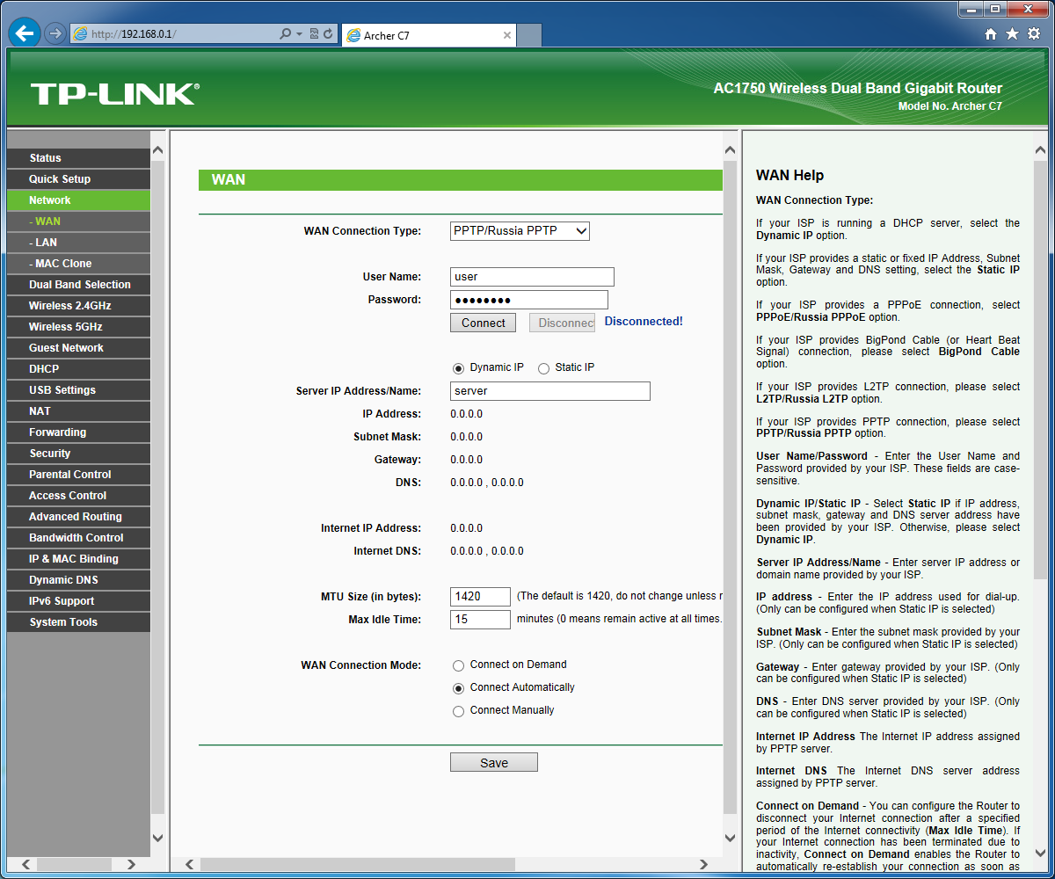Open the Guest Network menu
1055x879 pixels.
click(78, 348)
